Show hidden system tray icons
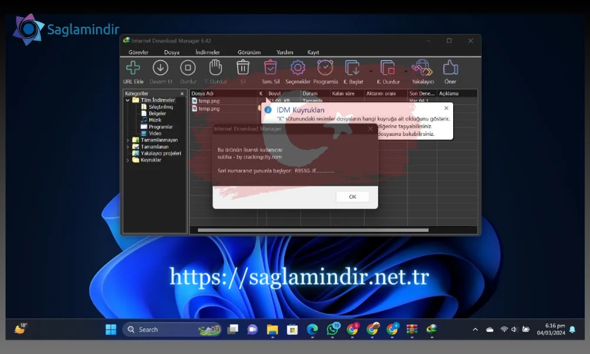The width and height of the screenshot is (590, 354). (475, 330)
